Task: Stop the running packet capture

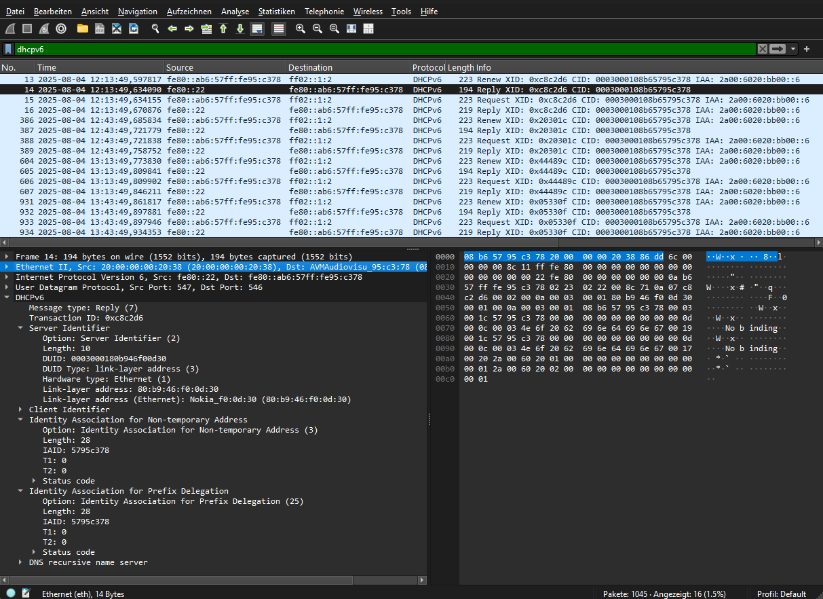Action: 27,29
